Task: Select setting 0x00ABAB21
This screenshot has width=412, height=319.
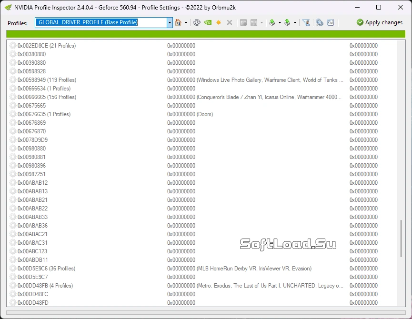Action: coord(32,200)
